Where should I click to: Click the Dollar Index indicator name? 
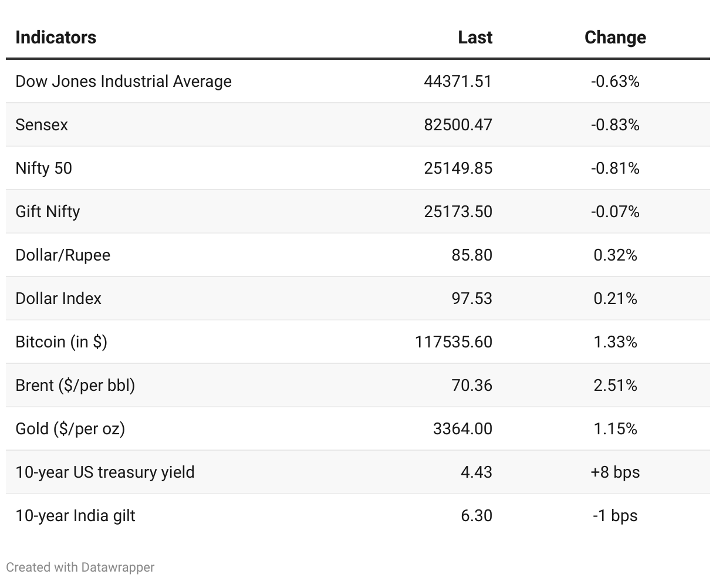58,299
